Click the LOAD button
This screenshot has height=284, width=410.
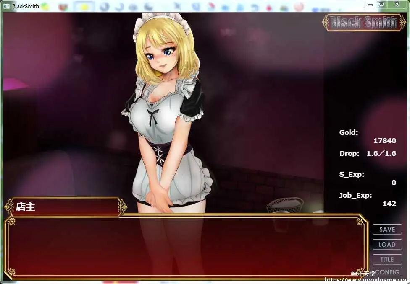(387, 244)
